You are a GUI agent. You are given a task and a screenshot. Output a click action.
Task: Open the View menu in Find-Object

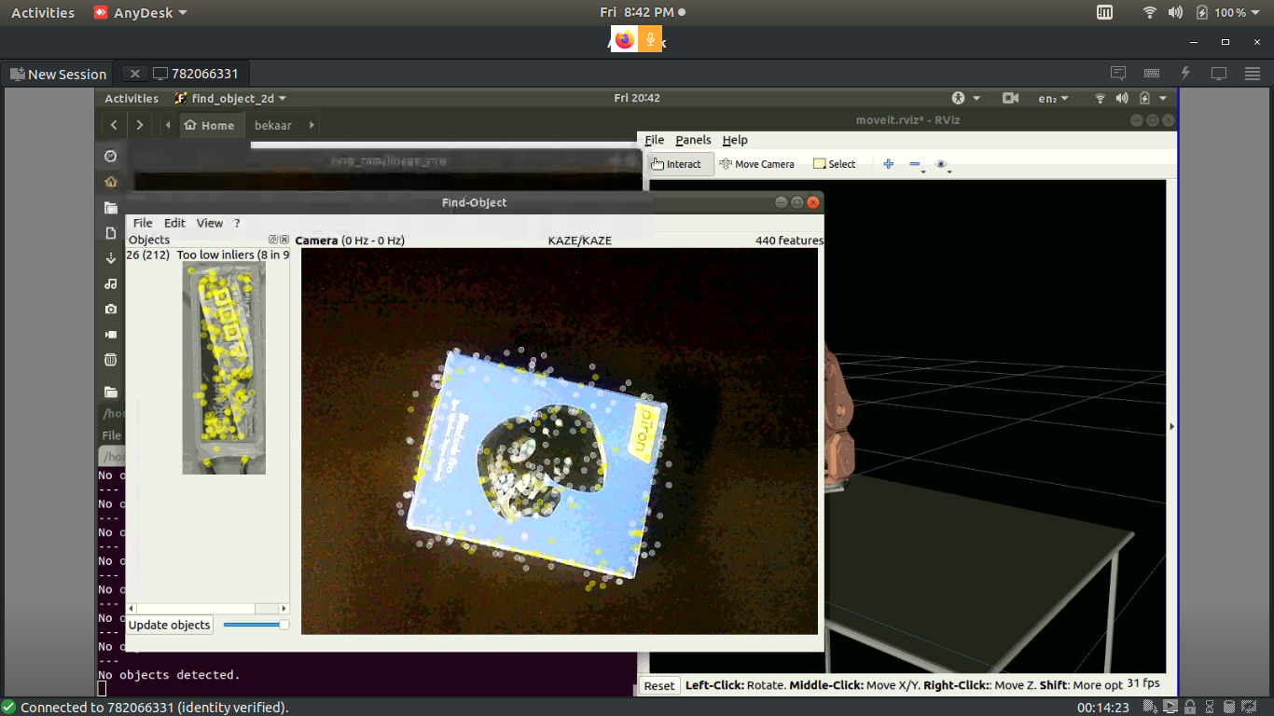coord(209,223)
